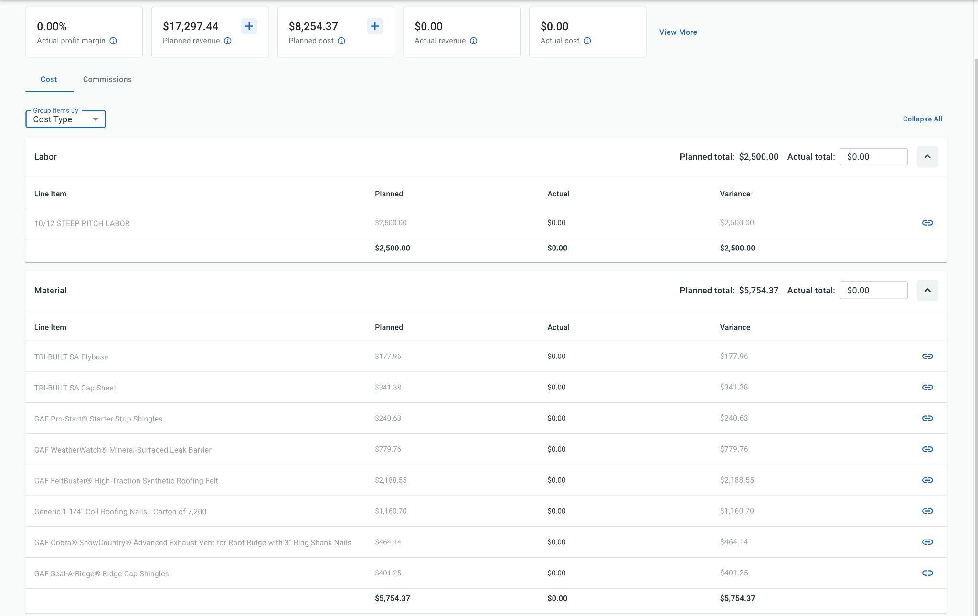Click the Material Actual total input field
Image resolution: width=978 pixels, height=616 pixels.
(x=873, y=291)
